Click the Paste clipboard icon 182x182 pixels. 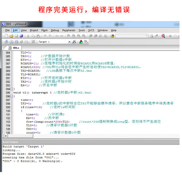(38, 36)
